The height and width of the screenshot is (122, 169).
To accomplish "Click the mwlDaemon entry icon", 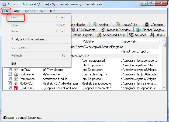I will (x=16, y=74).
